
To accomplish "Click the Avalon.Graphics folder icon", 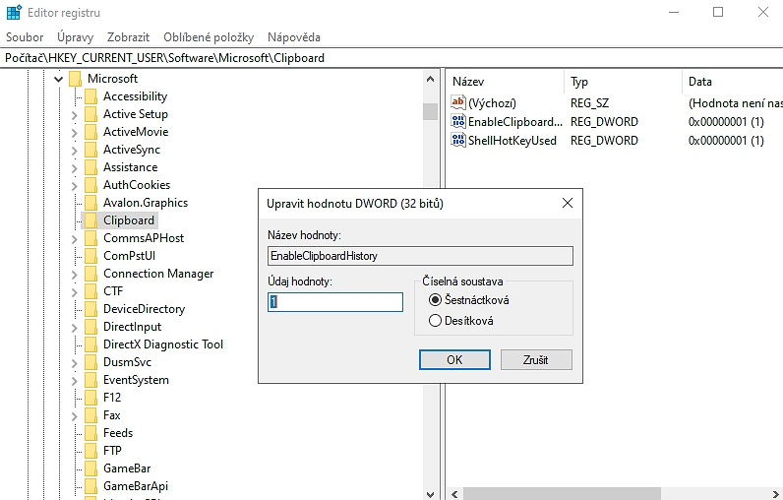I will (x=90, y=203).
